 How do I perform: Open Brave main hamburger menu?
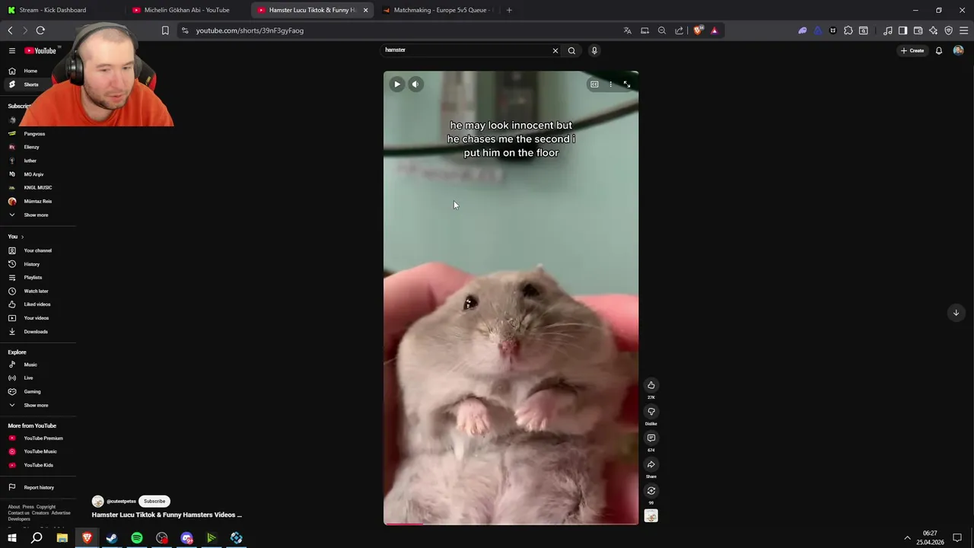click(964, 30)
